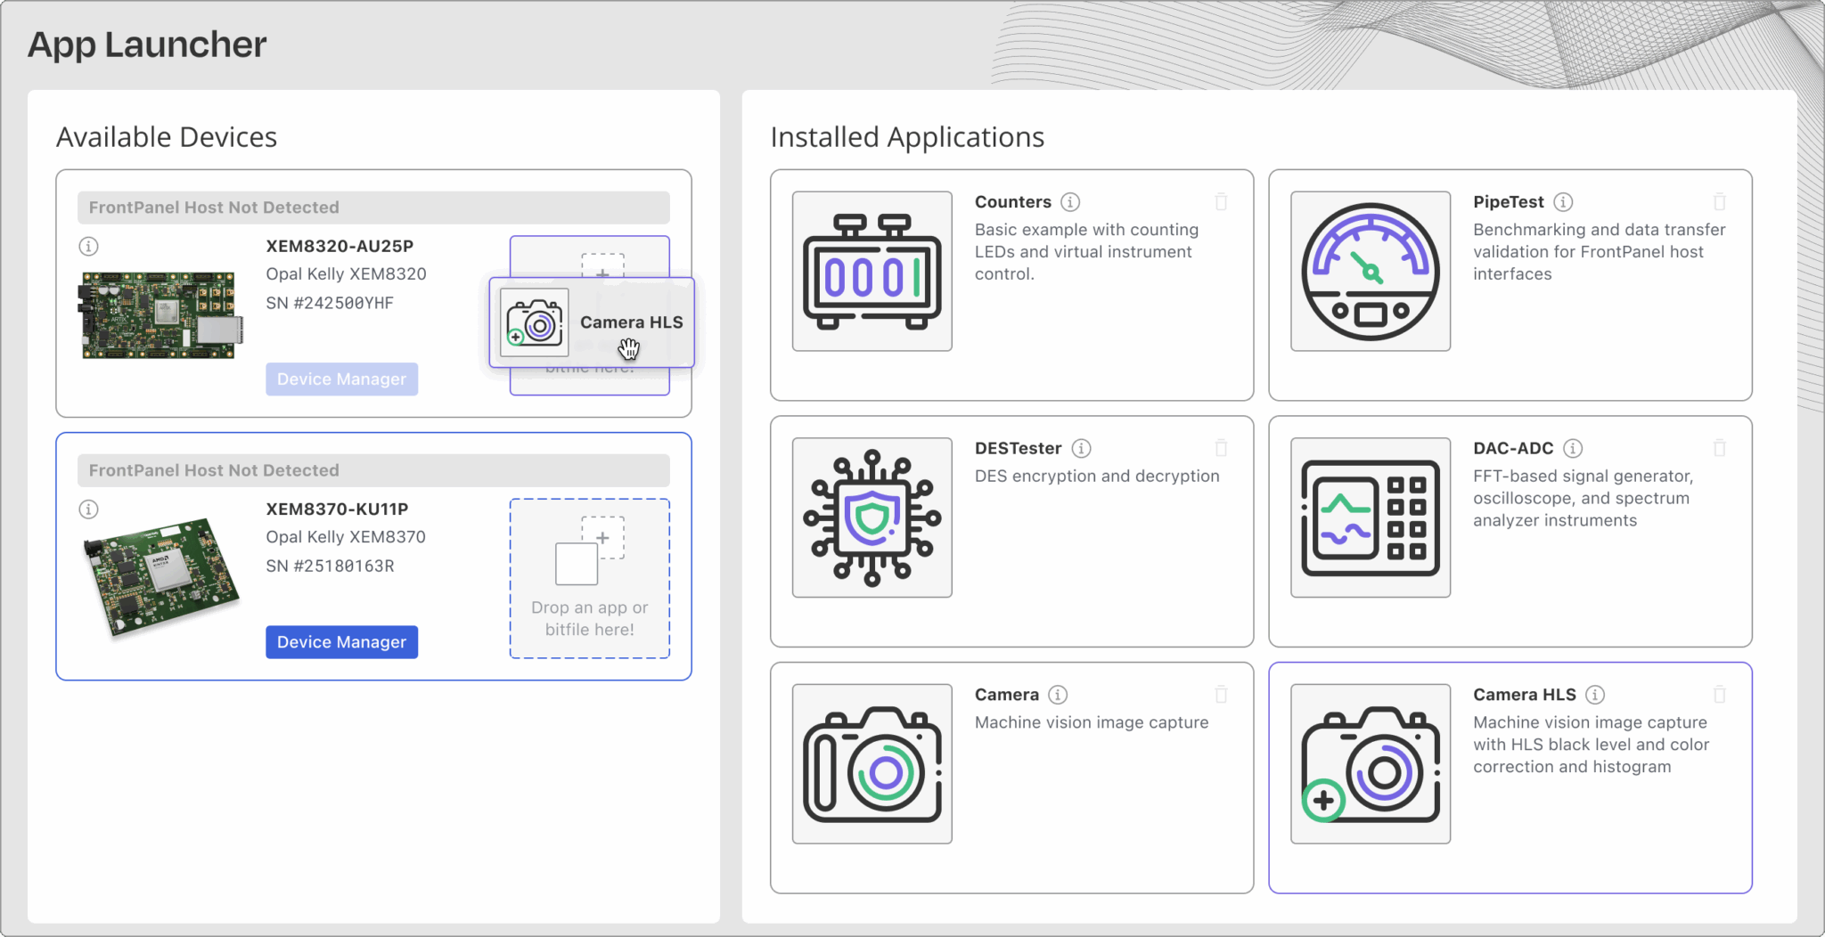The width and height of the screenshot is (1825, 937).
Task: Click the drop zone on XEM8370 card
Action: click(x=589, y=577)
